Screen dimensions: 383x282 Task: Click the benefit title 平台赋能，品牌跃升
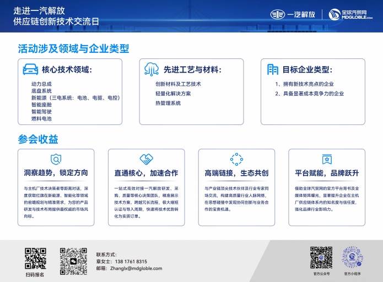pyautogui.click(x=327, y=173)
